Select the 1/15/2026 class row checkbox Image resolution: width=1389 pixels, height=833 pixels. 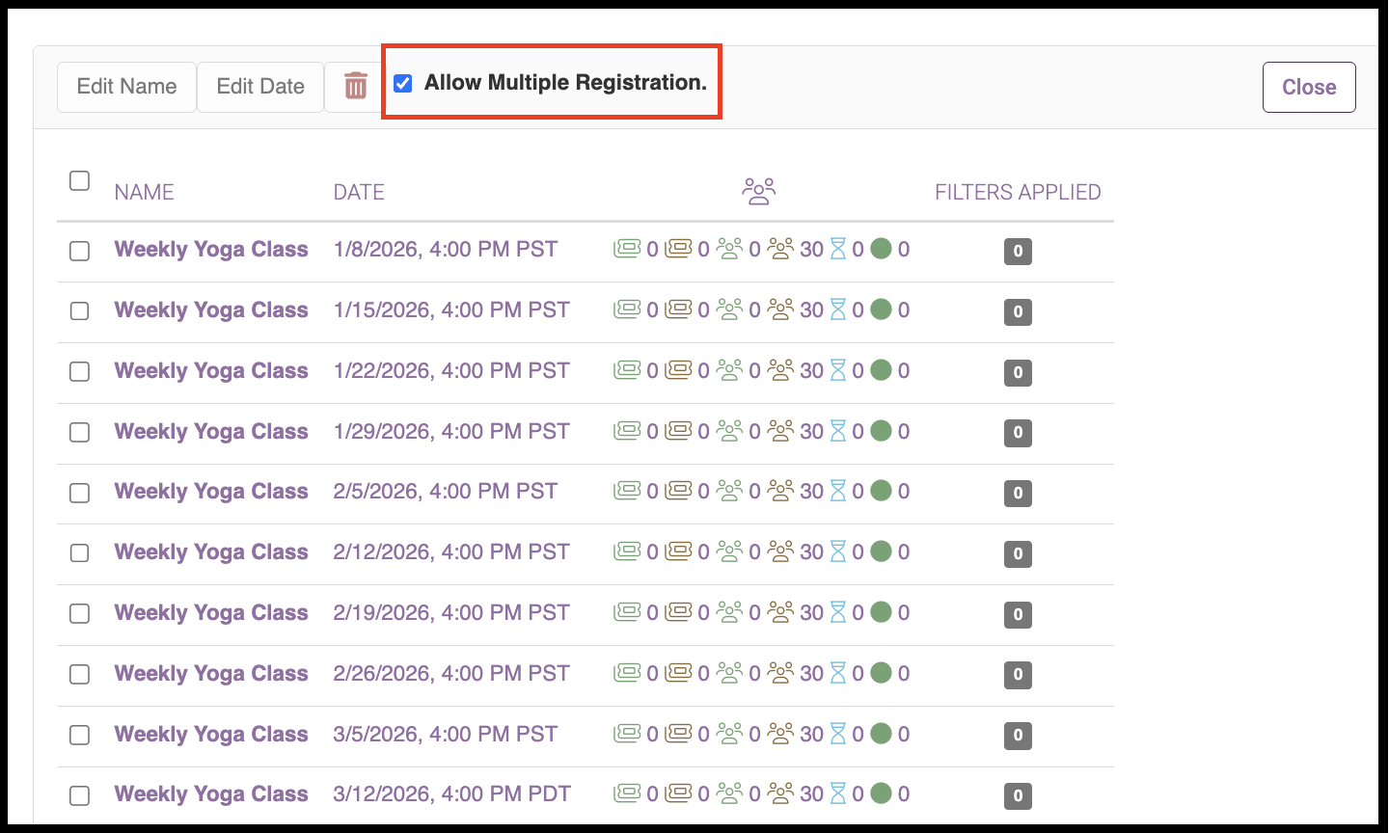pos(80,310)
